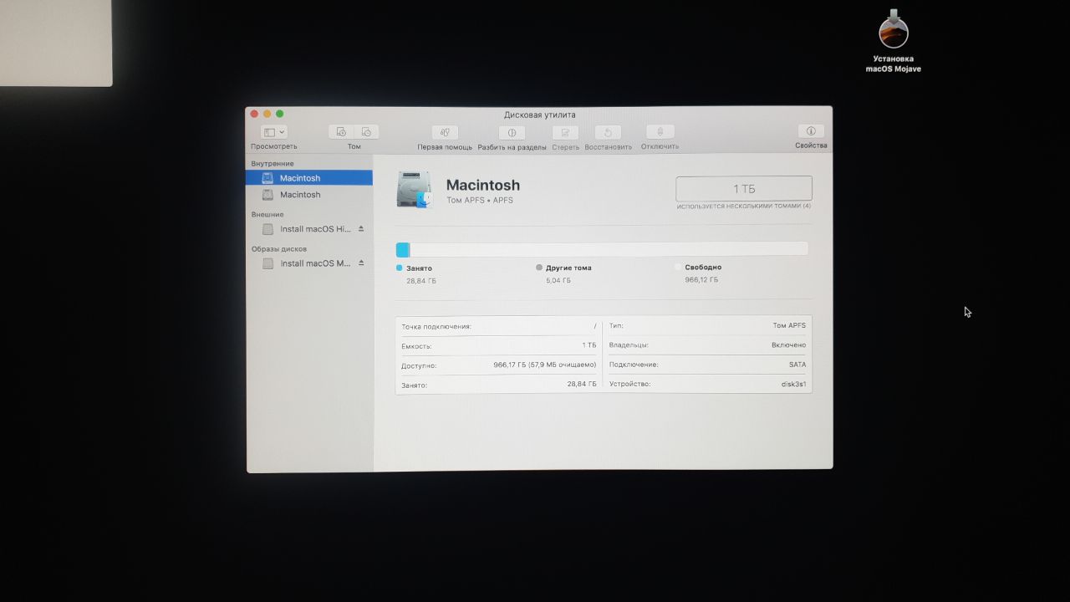Zoom the Disk Utility window with green button
This screenshot has height=602, width=1070.
(x=280, y=114)
